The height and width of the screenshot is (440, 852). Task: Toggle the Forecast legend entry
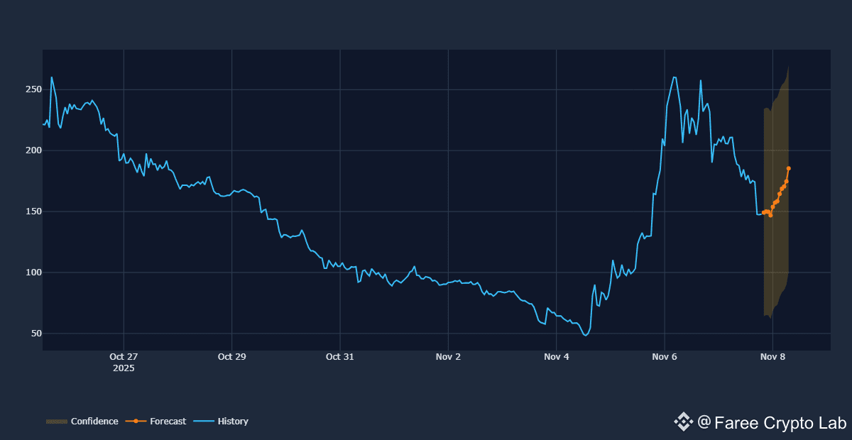[x=156, y=422]
